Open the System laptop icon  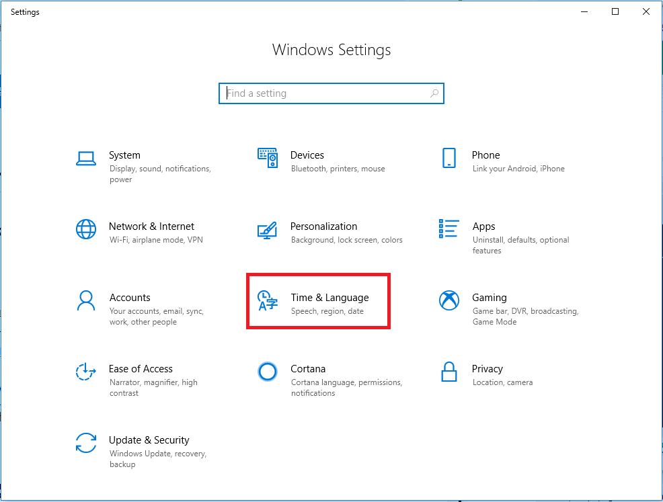86,159
